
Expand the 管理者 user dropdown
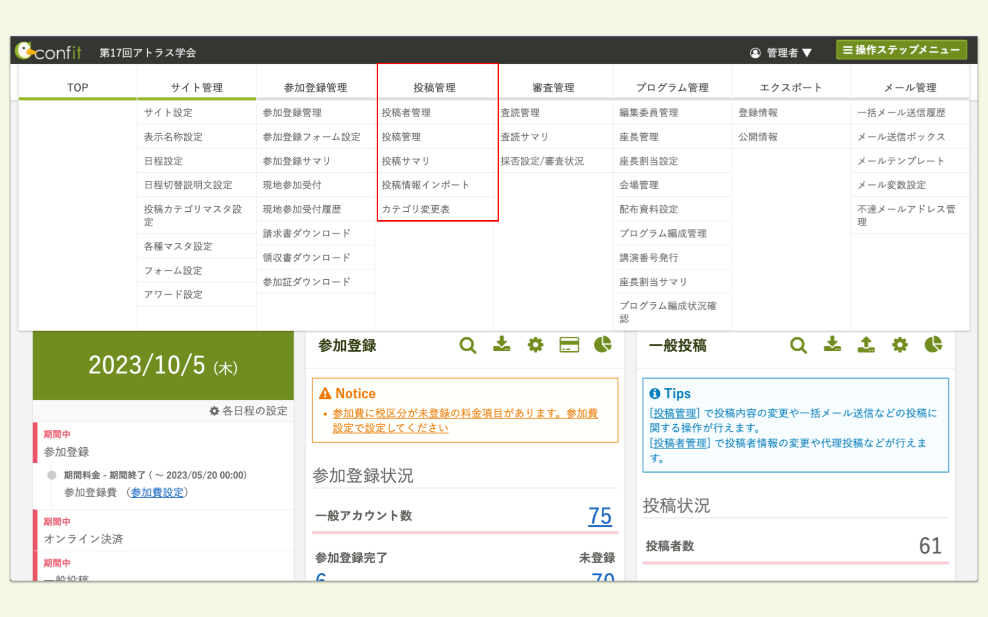coord(781,52)
